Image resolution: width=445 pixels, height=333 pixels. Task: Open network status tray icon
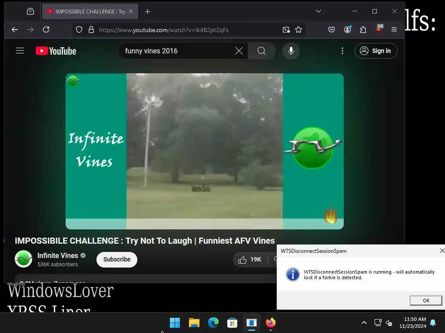(378, 323)
